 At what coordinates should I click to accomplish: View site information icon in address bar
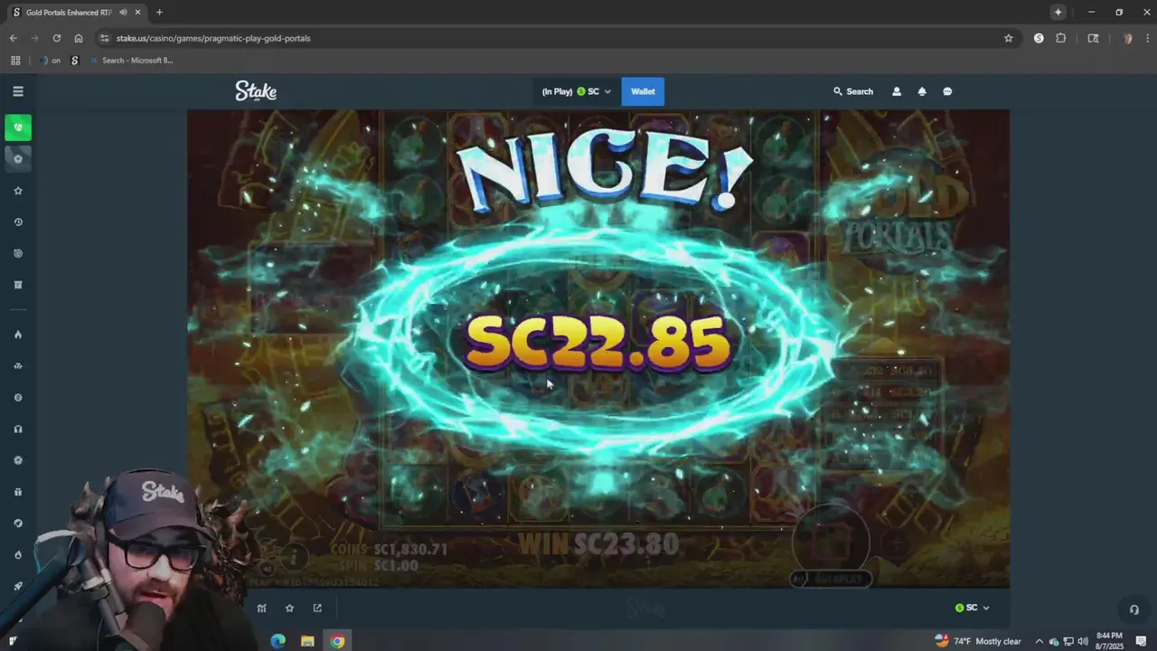tap(105, 38)
